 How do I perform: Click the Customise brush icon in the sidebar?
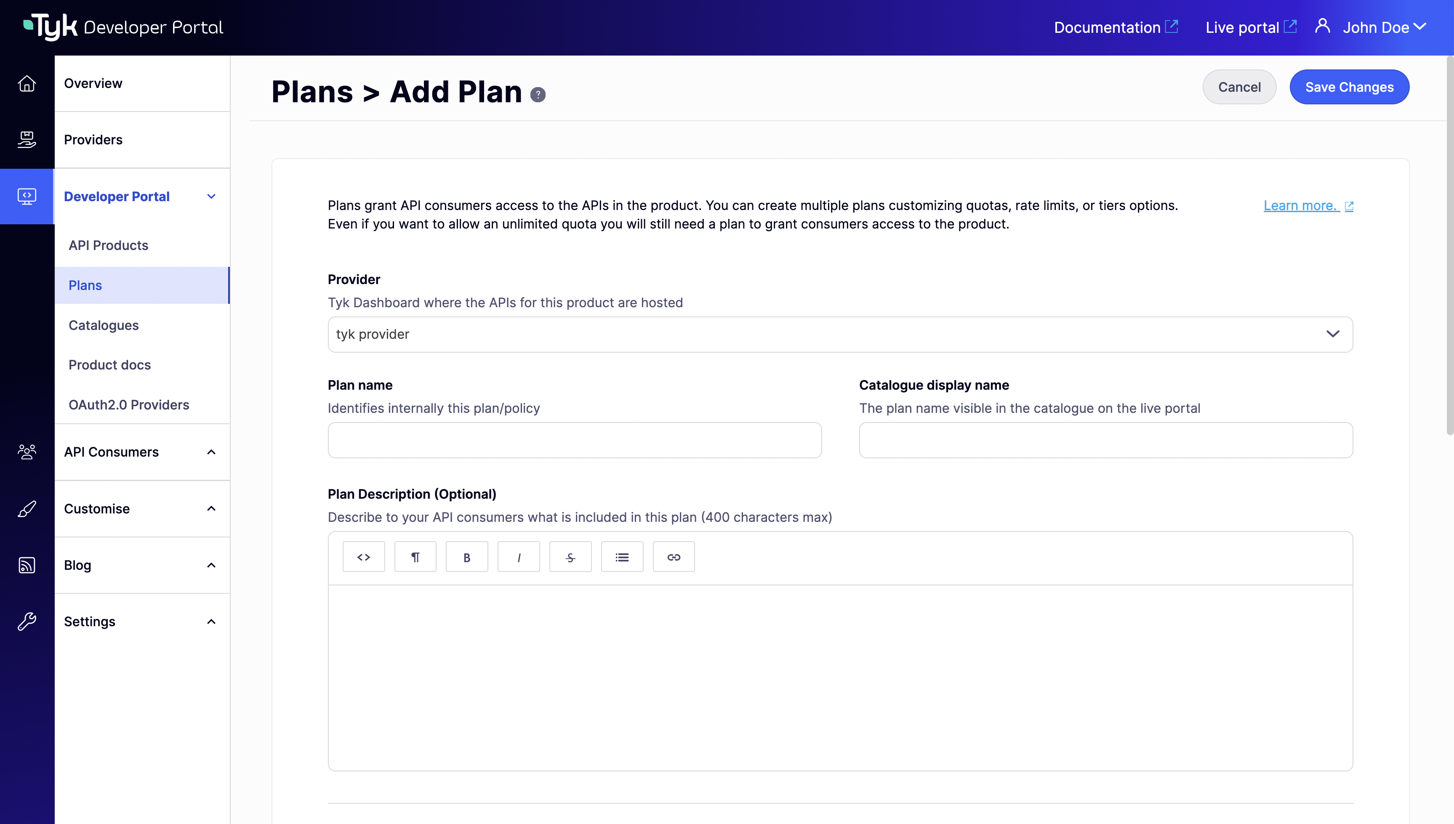pos(27,508)
